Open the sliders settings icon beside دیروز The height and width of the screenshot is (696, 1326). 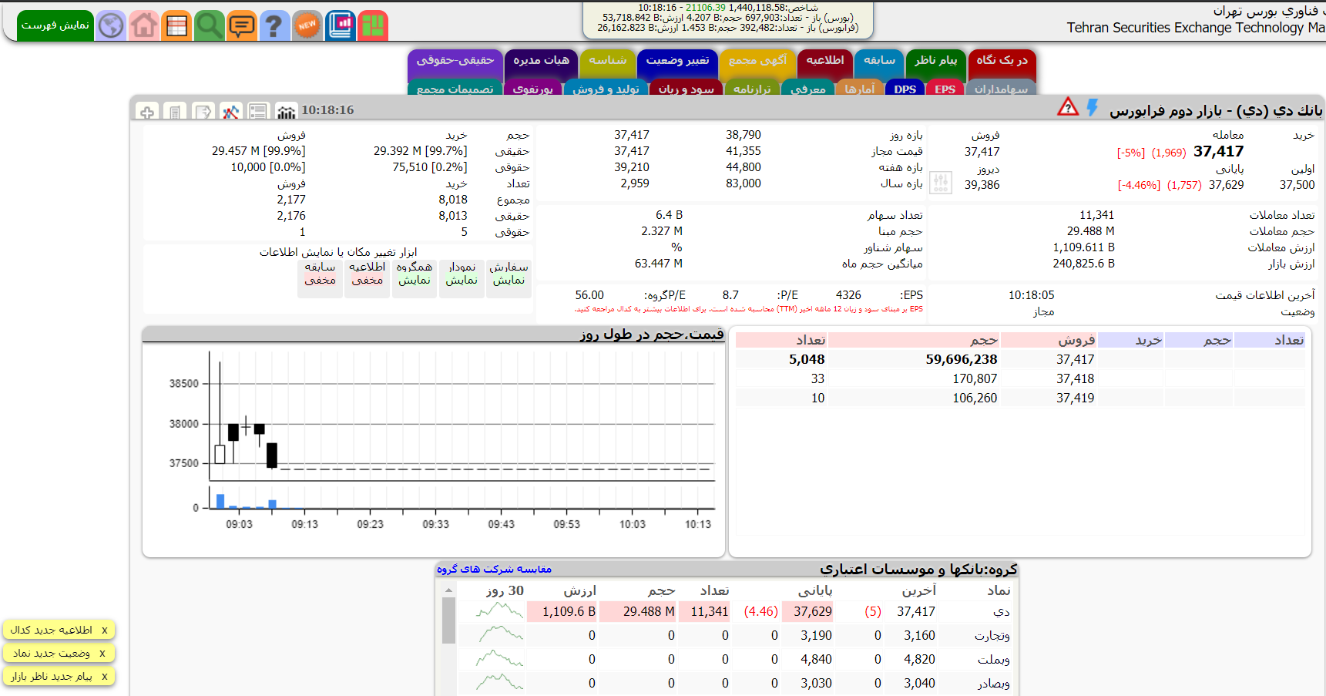941,183
